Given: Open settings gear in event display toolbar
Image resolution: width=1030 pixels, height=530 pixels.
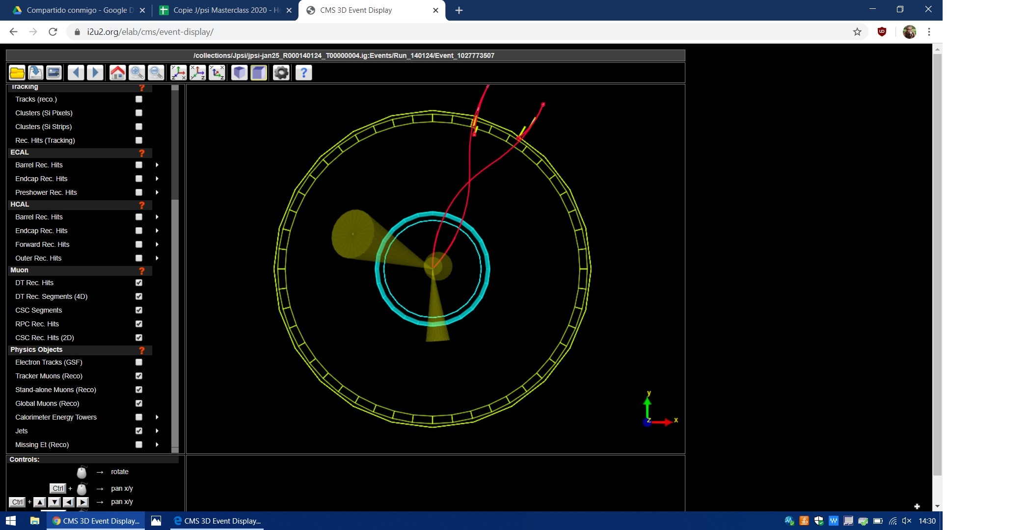Looking at the screenshot, I should [x=281, y=73].
